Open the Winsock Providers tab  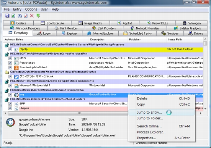25,28
